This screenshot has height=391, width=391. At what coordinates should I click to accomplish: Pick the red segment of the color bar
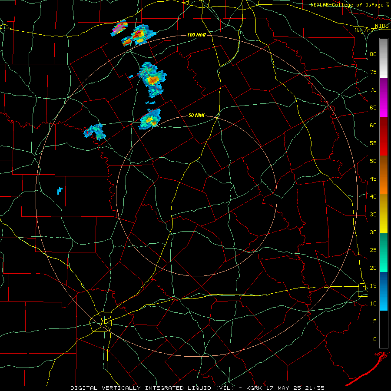(x=384, y=136)
